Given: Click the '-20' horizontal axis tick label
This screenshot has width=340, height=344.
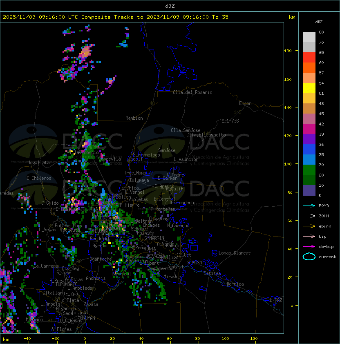Looking at the screenshot, I should (x=56, y=339).
